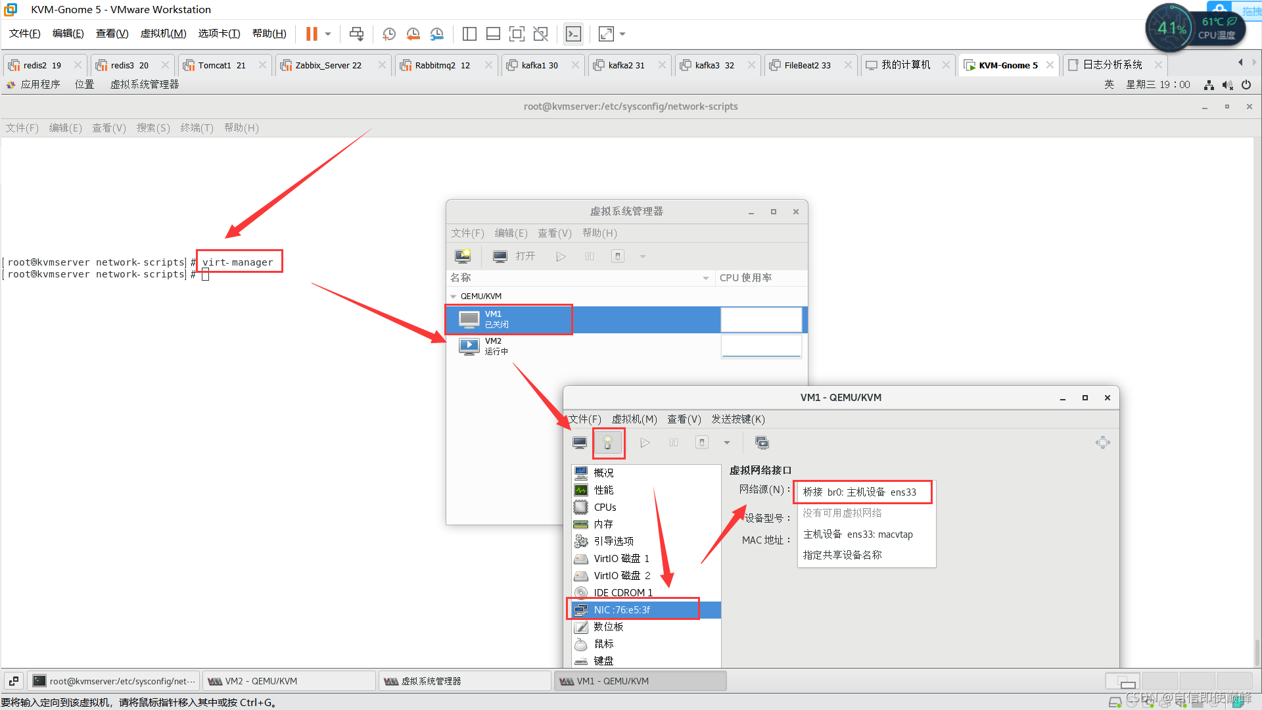Show the graphical console monitor icon
Image resolution: width=1262 pixels, height=710 pixels.
coord(580,443)
